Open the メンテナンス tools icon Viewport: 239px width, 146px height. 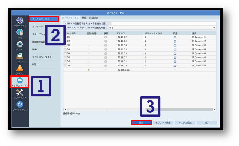pos(20,92)
